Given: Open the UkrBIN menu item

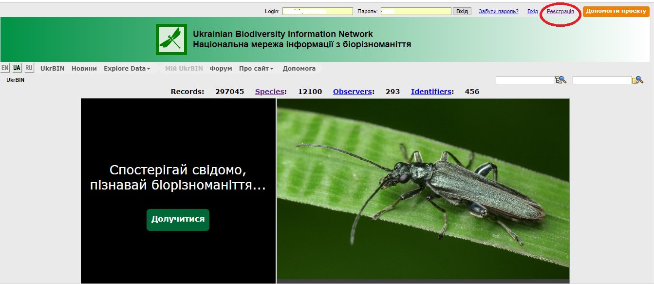Looking at the screenshot, I should [x=53, y=69].
